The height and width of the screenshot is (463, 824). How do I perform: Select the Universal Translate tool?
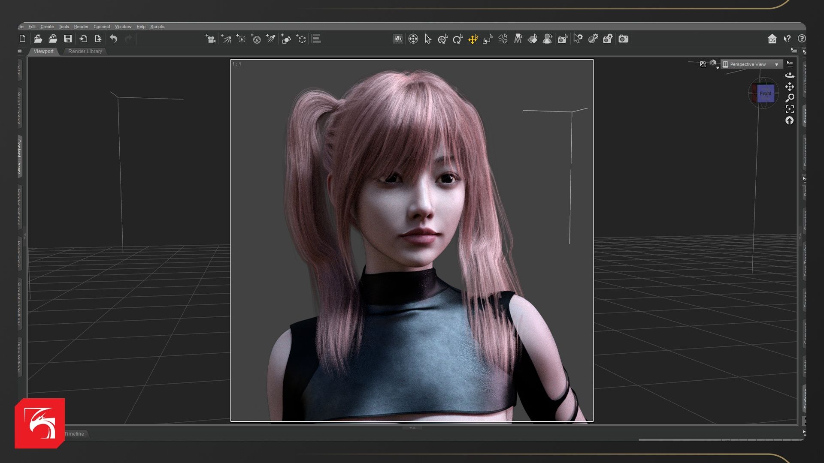coord(473,39)
